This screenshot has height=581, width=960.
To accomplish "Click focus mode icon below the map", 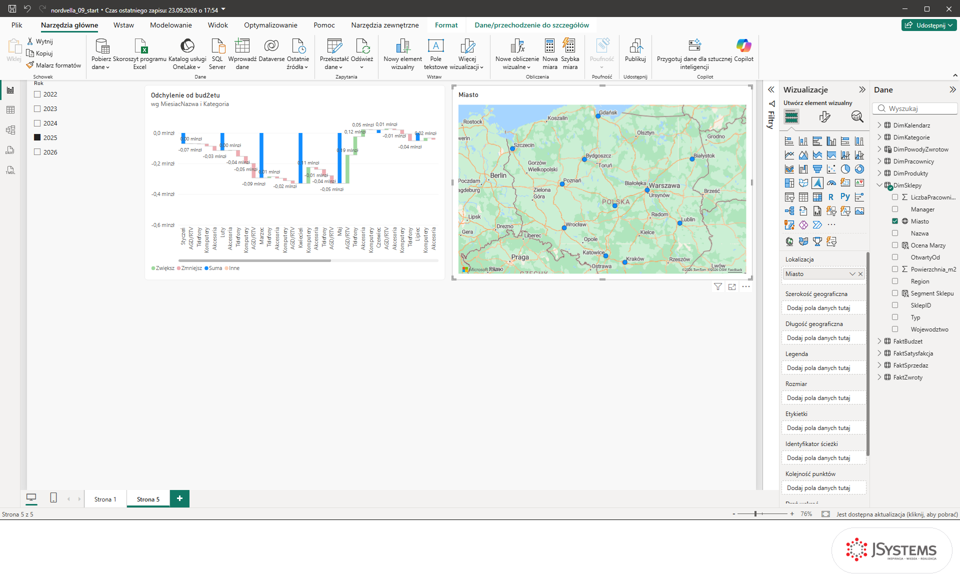I will (732, 287).
